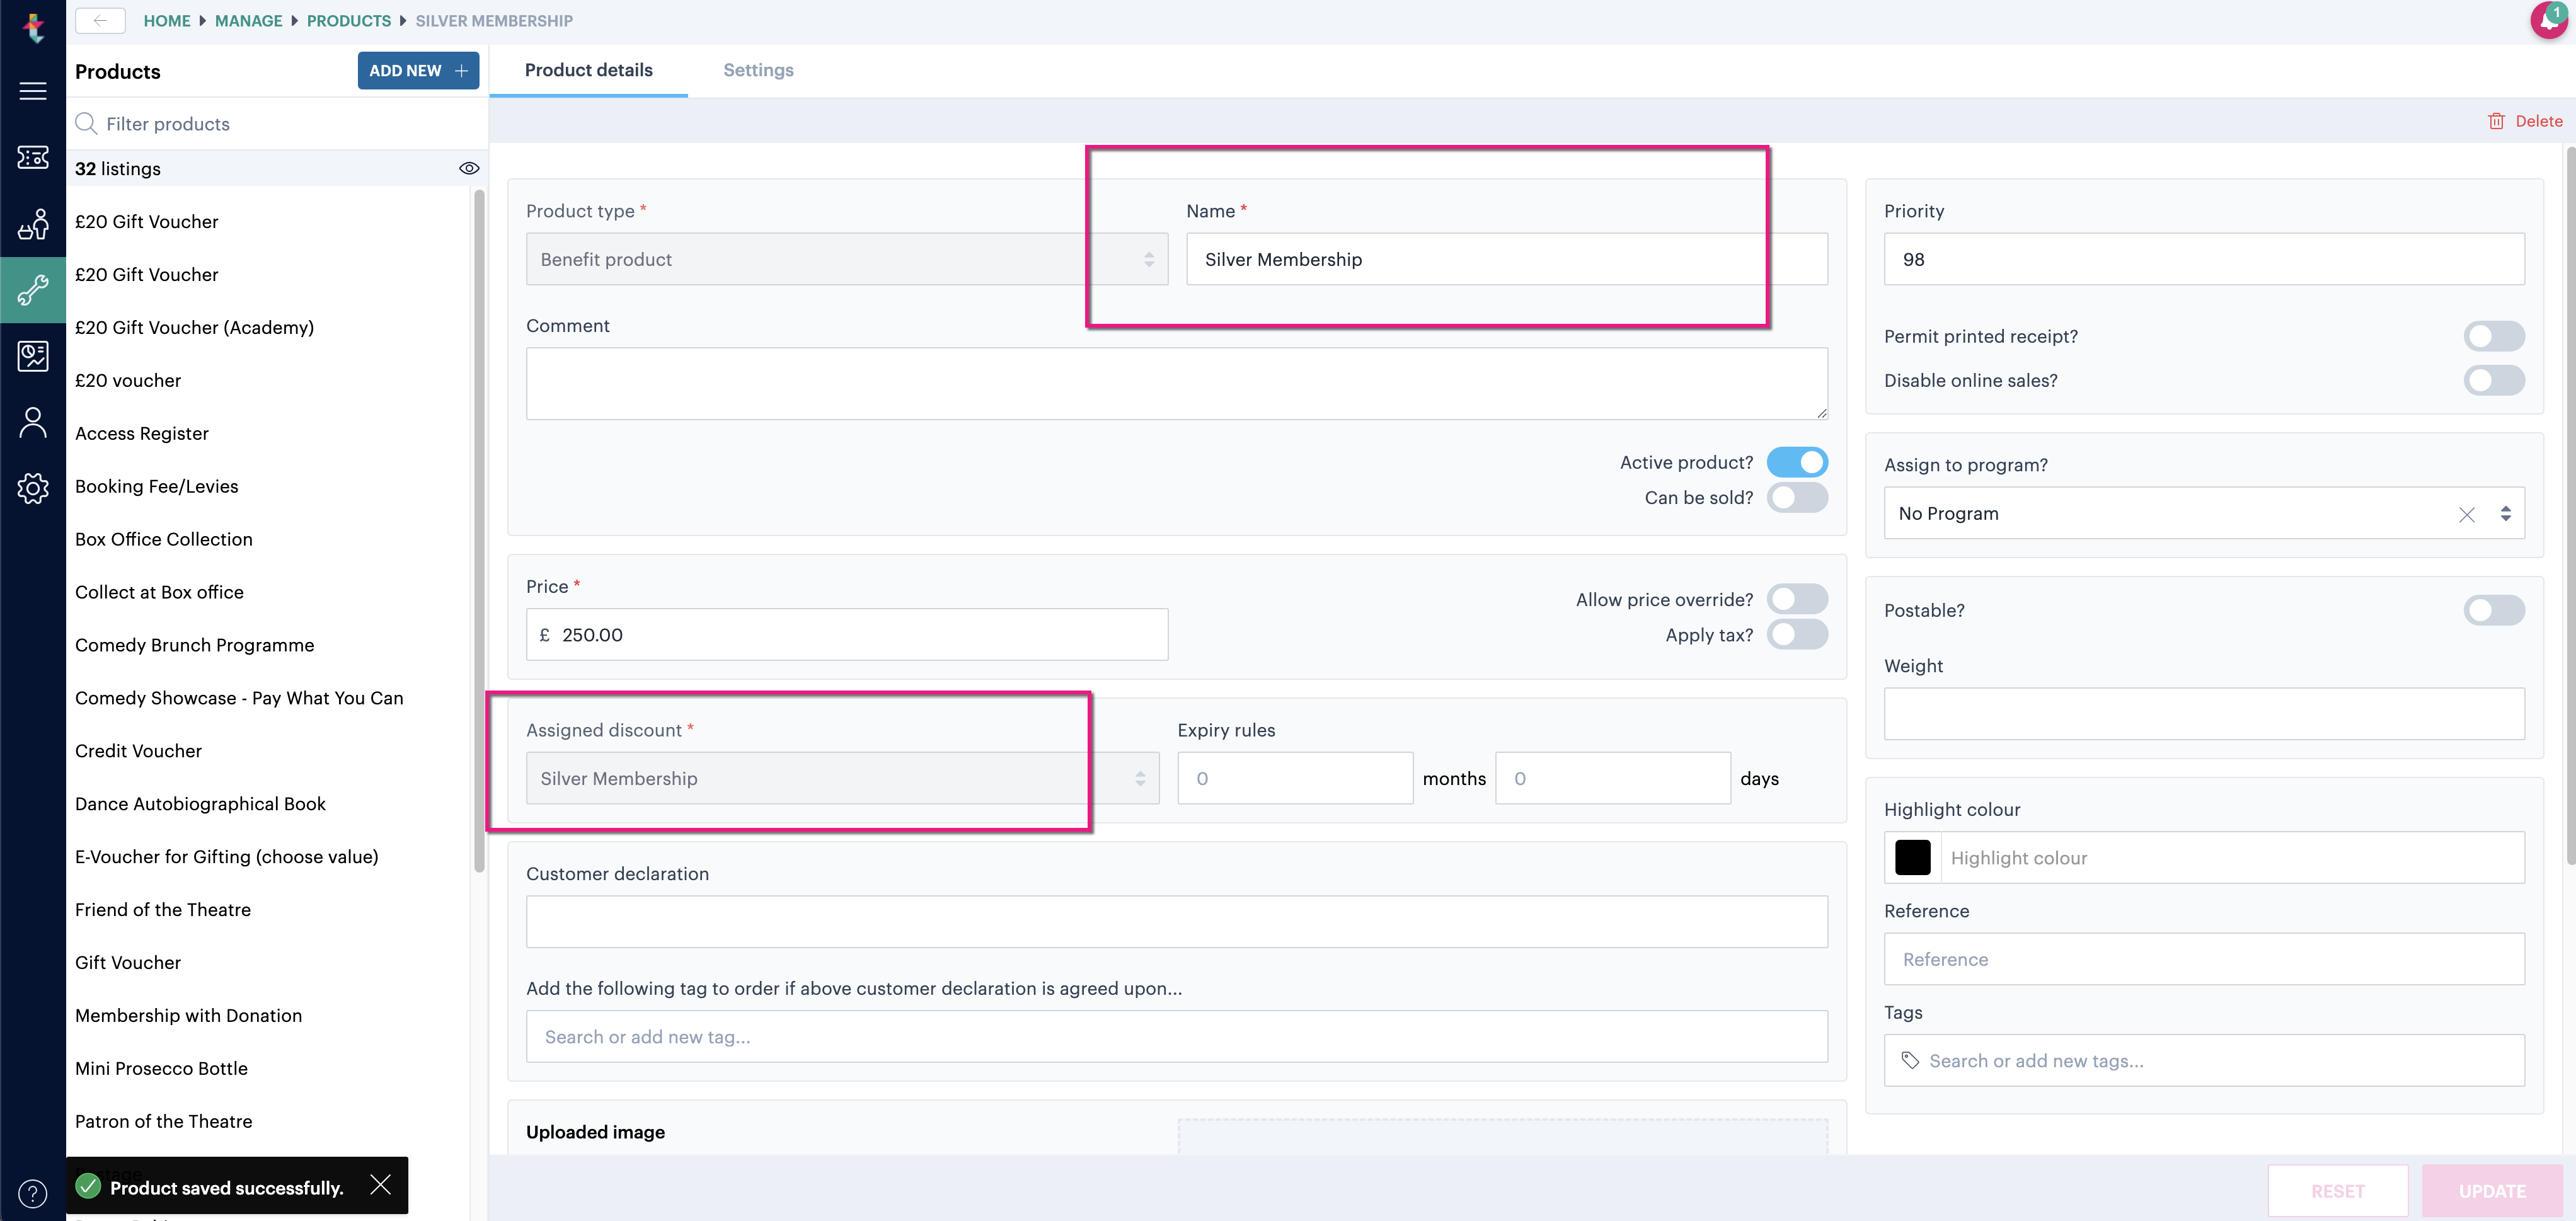Screen dimensions: 2576x1221
Task: Switch to the Settings tab
Action: [x=758, y=70]
